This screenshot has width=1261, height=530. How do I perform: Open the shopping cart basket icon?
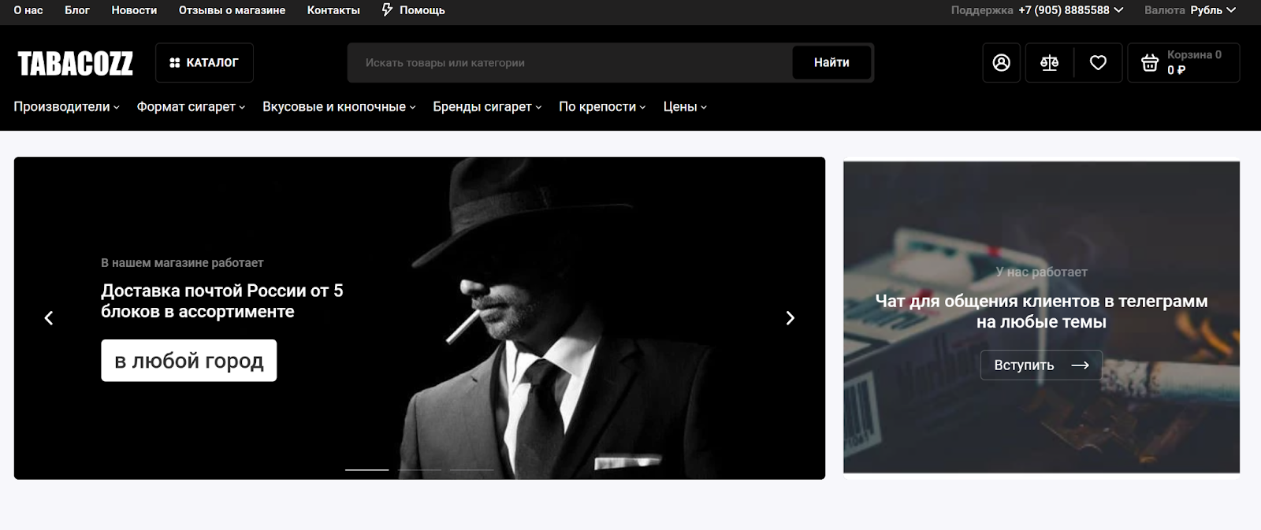(1150, 63)
